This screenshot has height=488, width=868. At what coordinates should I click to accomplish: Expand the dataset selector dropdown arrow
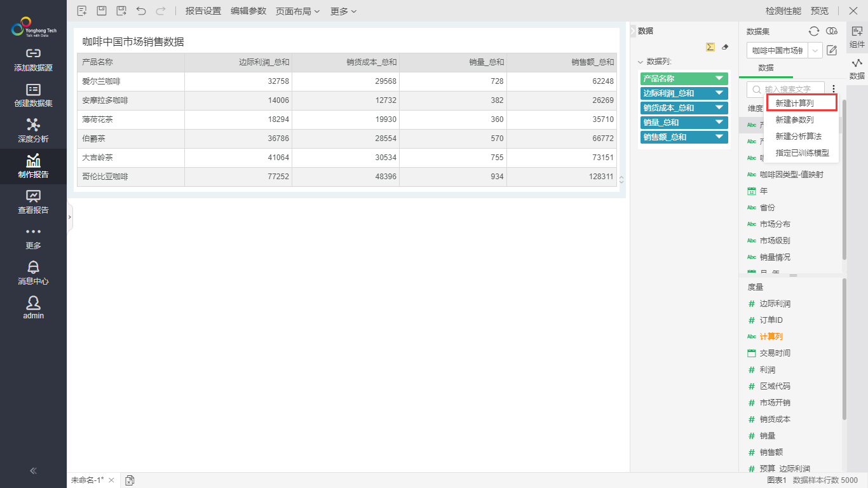[x=815, y=50]
